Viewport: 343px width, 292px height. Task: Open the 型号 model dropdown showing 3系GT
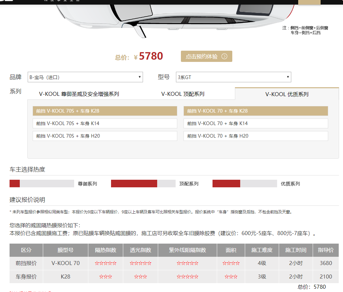233,77
